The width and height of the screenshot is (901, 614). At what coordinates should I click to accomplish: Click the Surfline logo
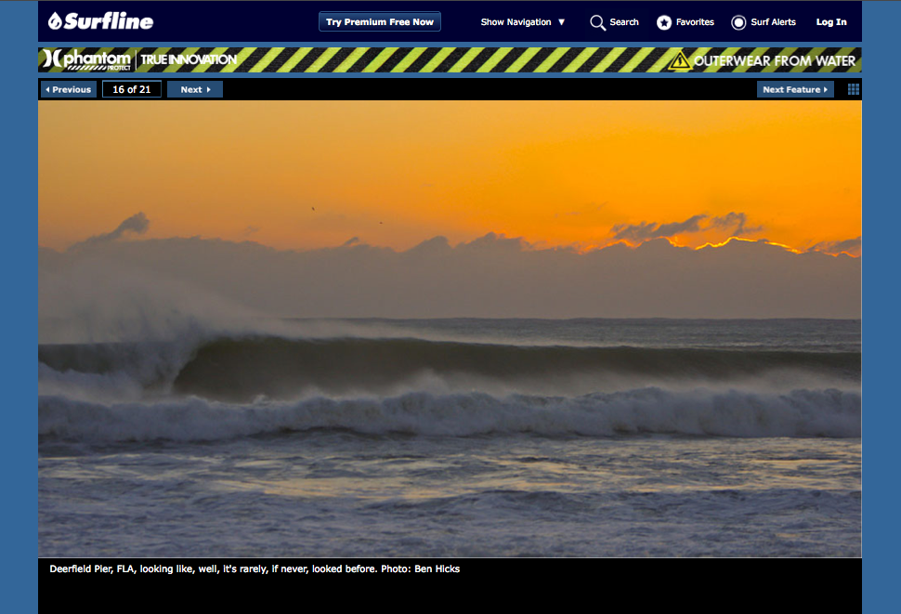click(x=100, y=21)
